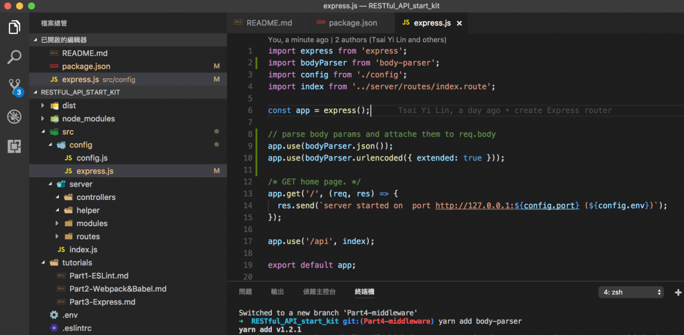
Task: Open the 問題 panel tab
Action: pyautogui.click(x=246, y=292)
